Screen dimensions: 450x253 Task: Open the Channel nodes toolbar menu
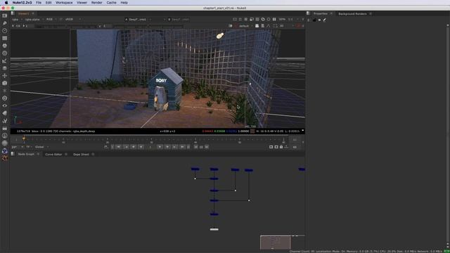click(5, 38)
